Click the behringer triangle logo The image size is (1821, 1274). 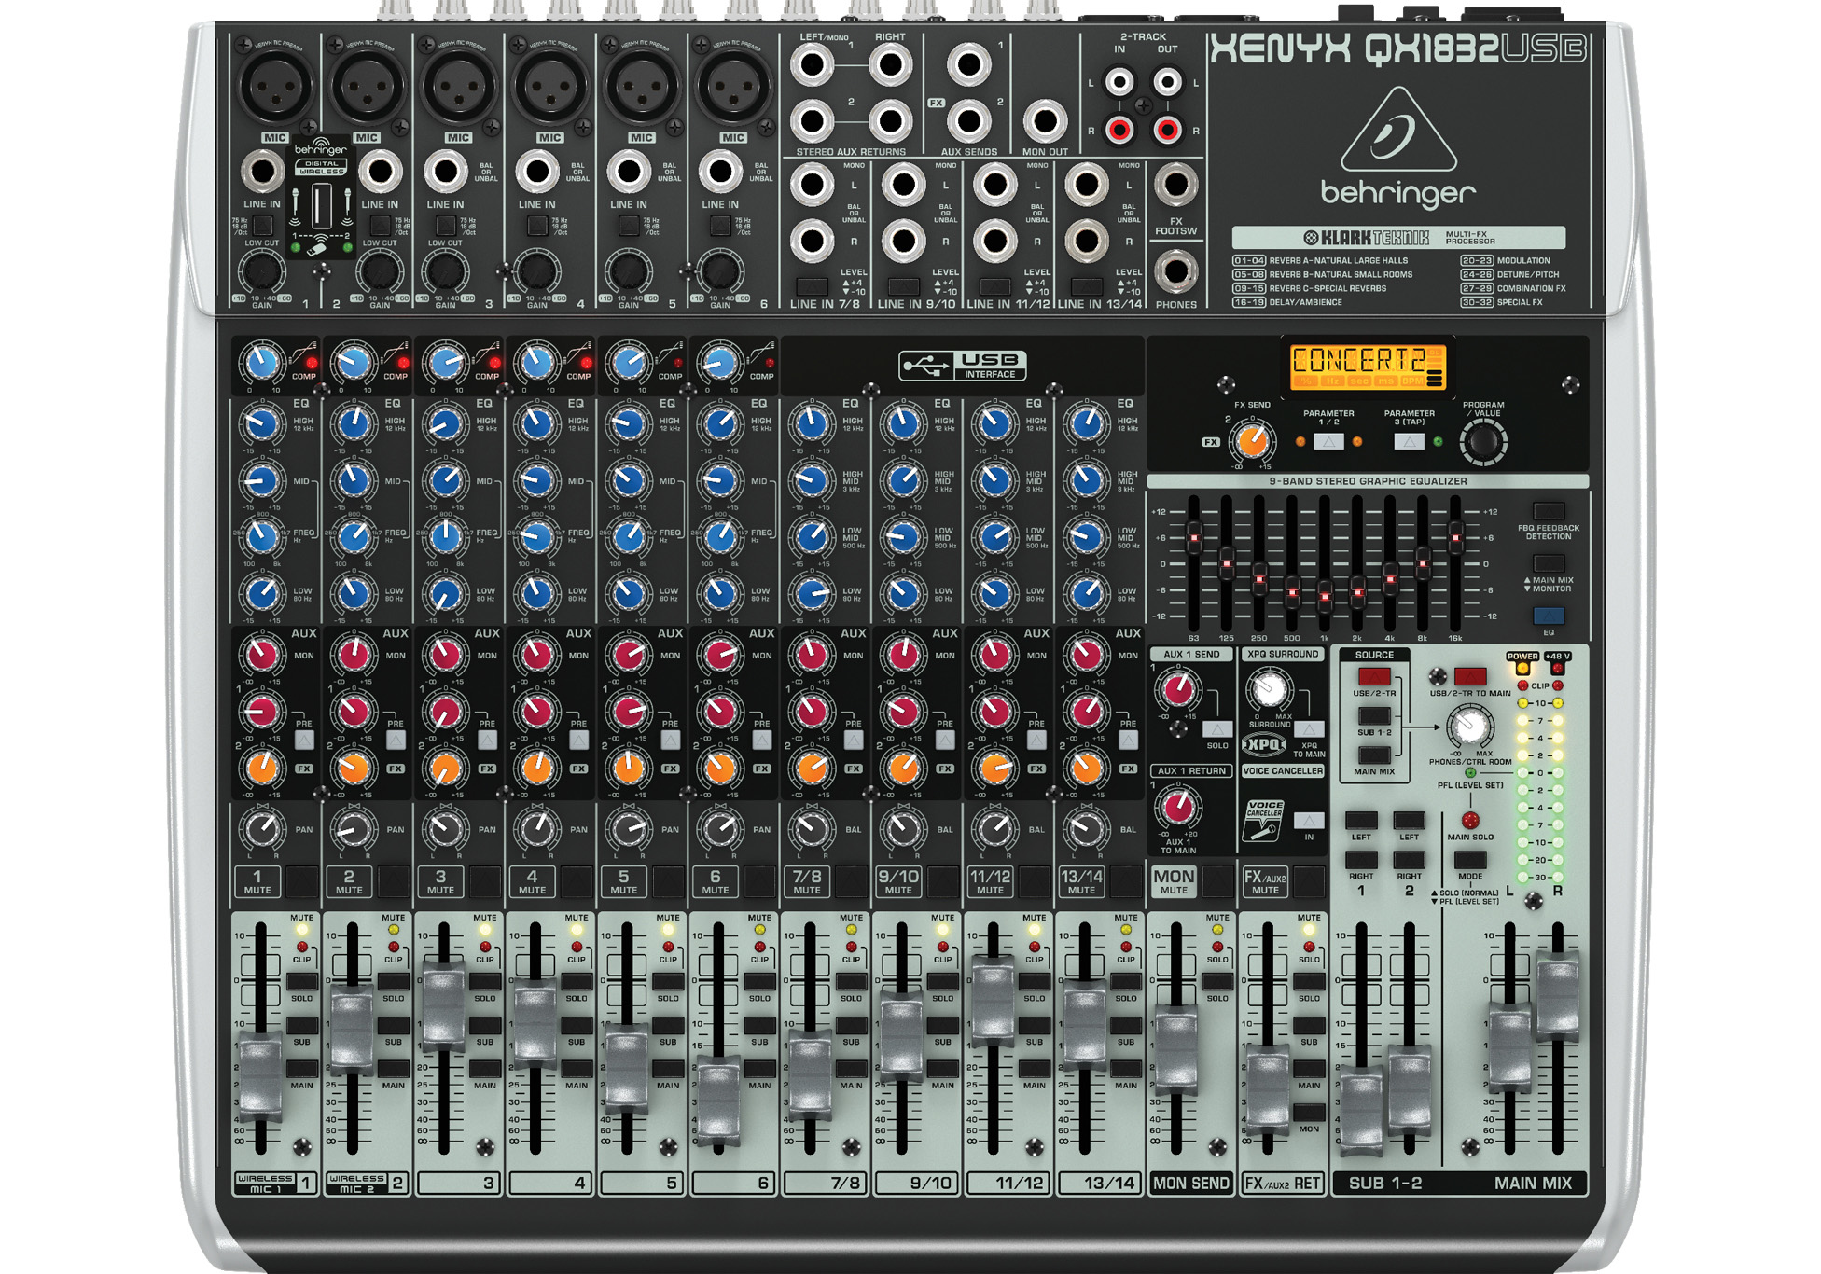(1397, 130)
